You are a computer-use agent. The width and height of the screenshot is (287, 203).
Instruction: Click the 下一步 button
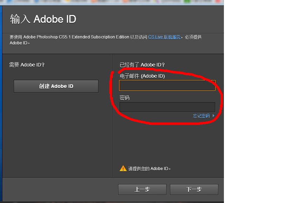194,189
